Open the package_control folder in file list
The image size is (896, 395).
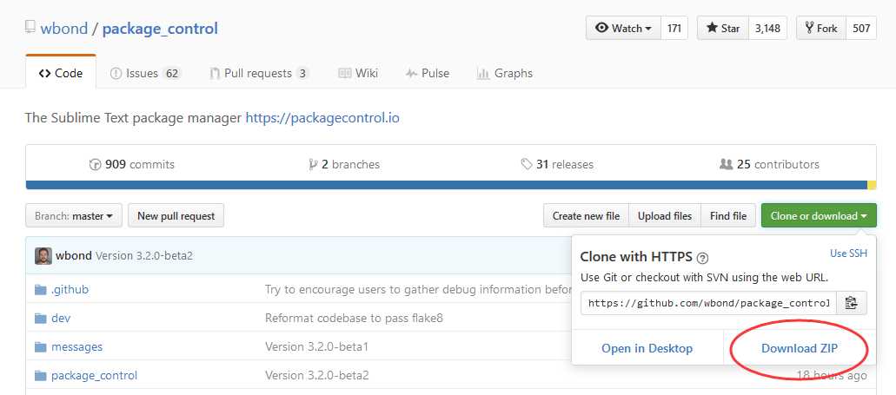point(94,376)
